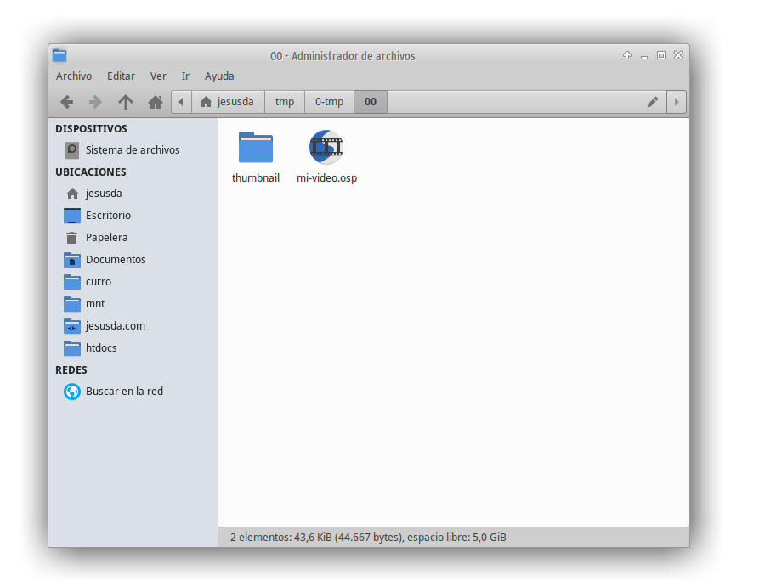Jump to 0-tmp path segment
759x586 pixels.
pyautogui.click(x=329, y=102)
